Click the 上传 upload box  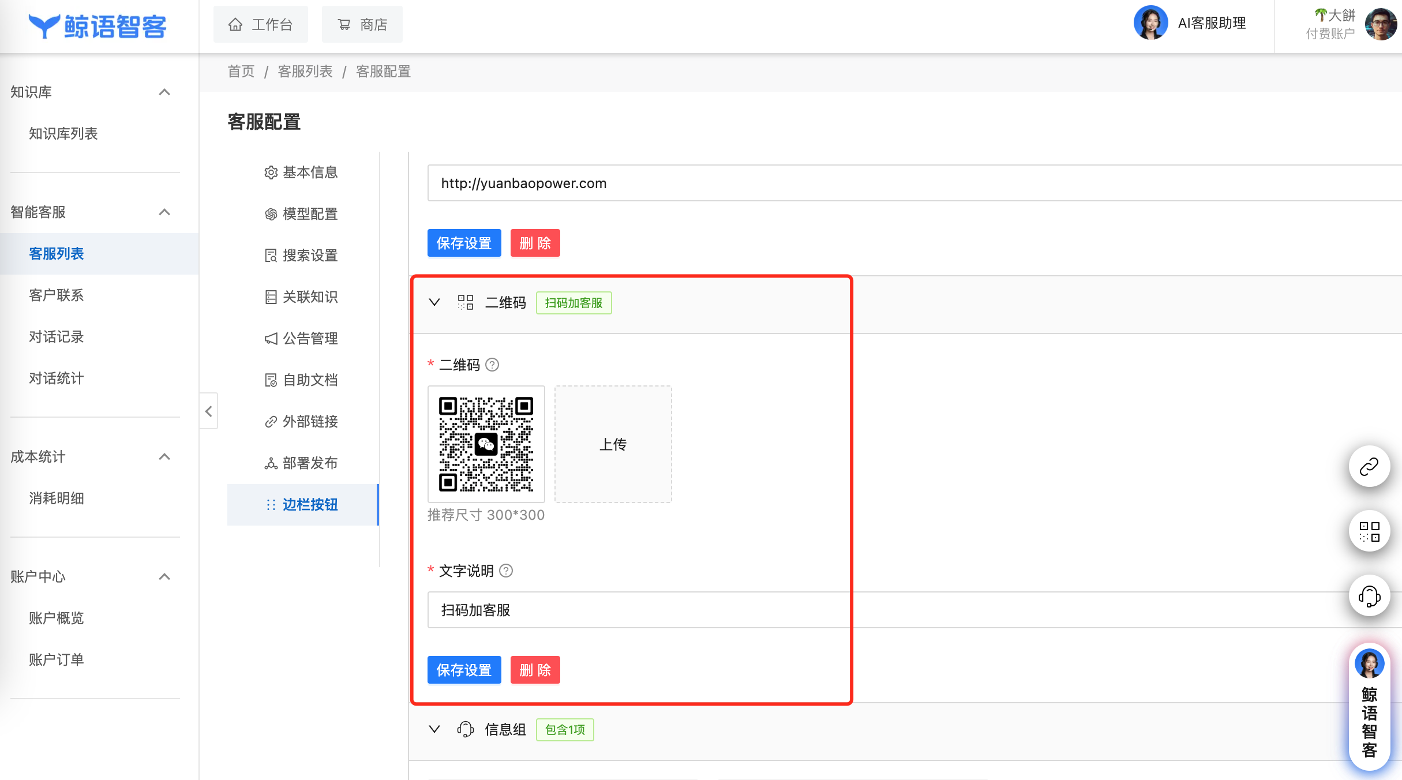[x=613, y=444]
